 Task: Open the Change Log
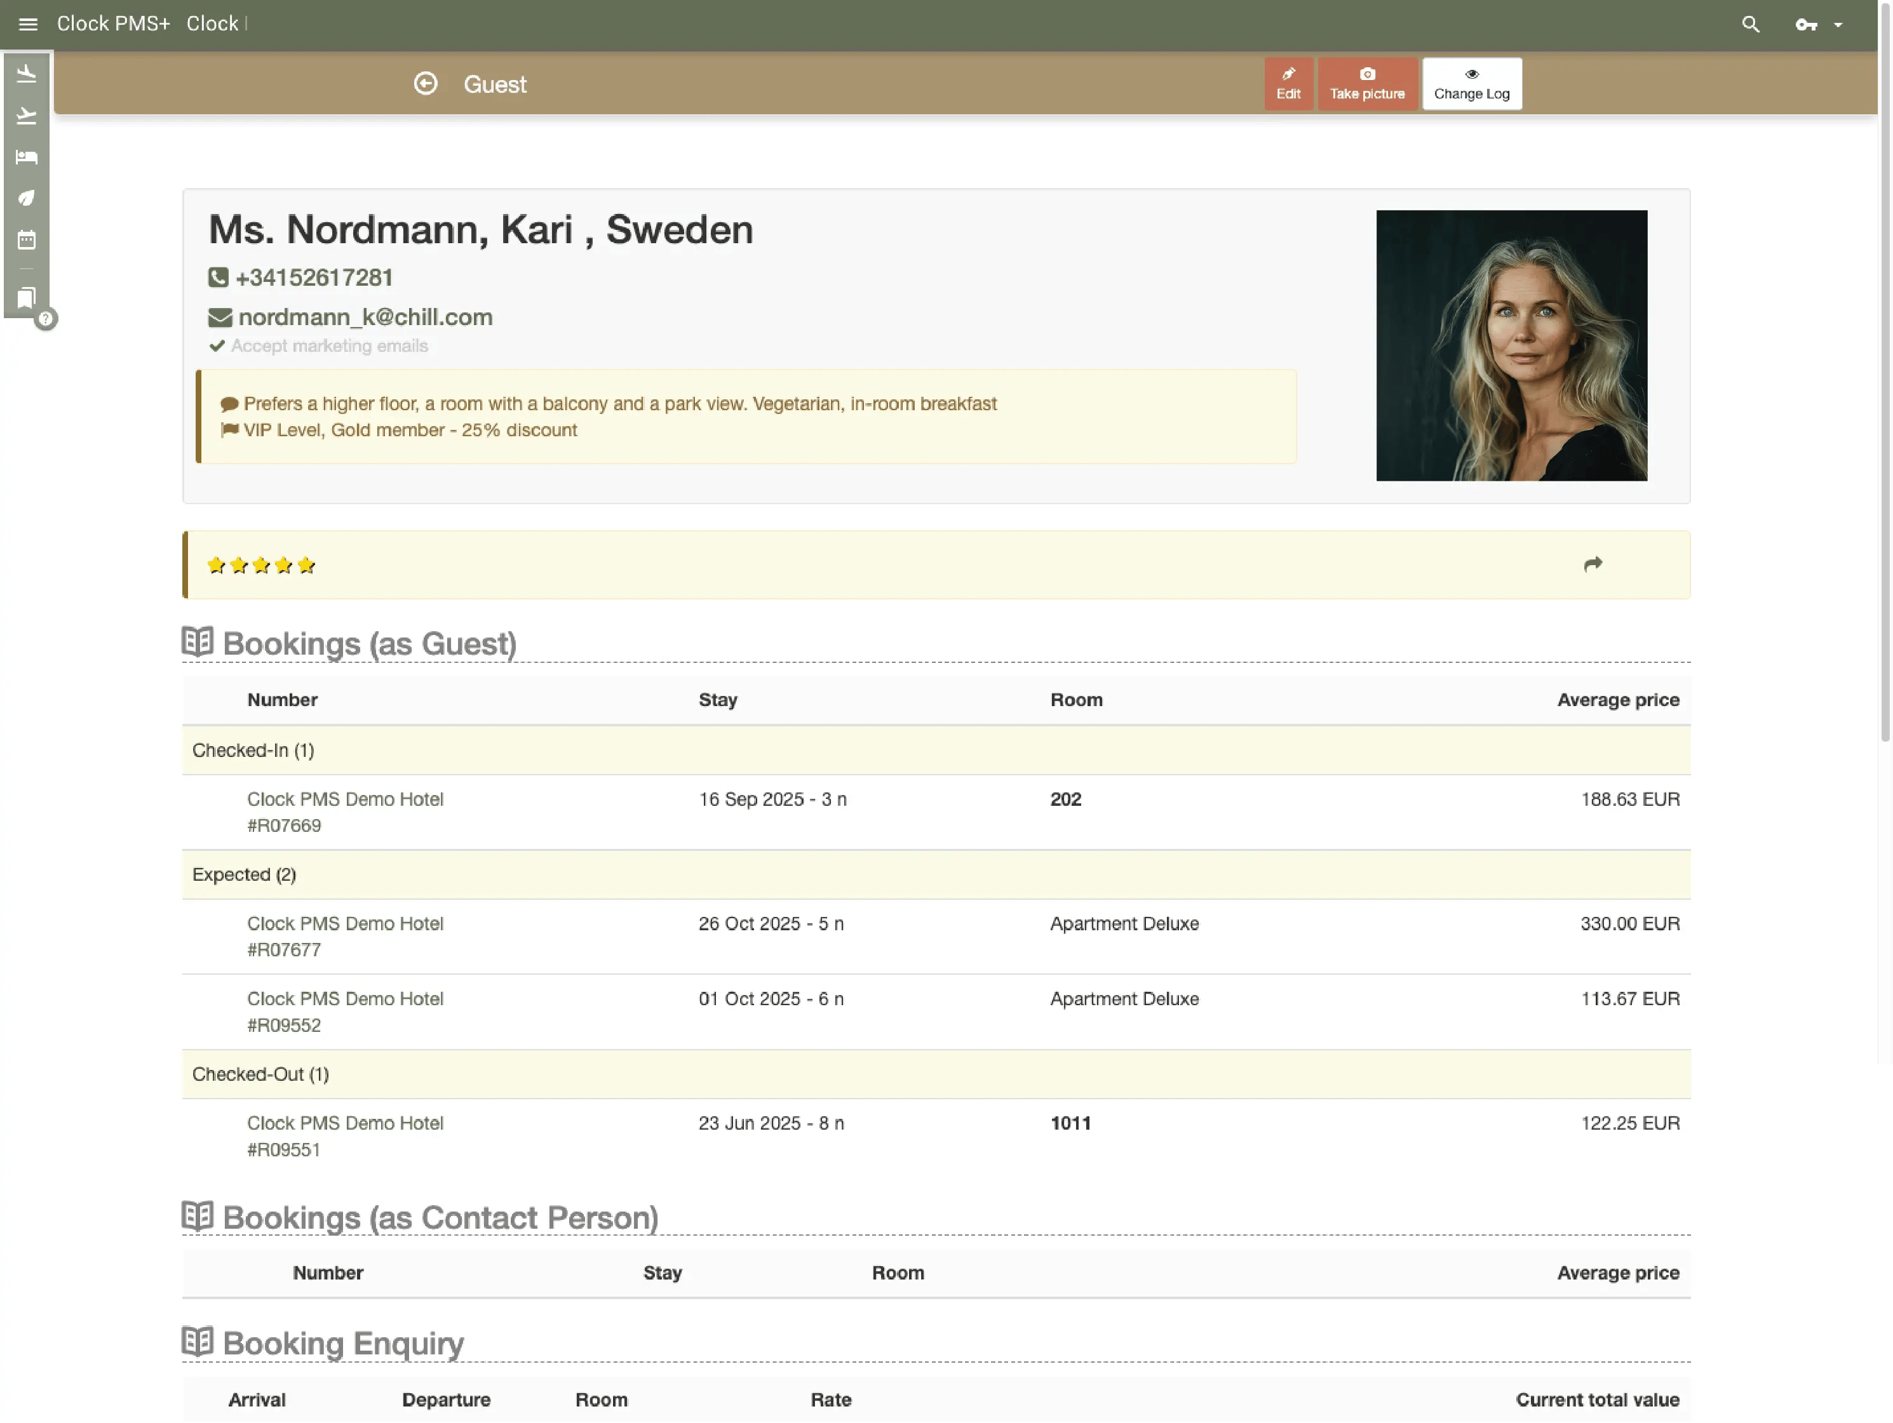pos(1471,83)
